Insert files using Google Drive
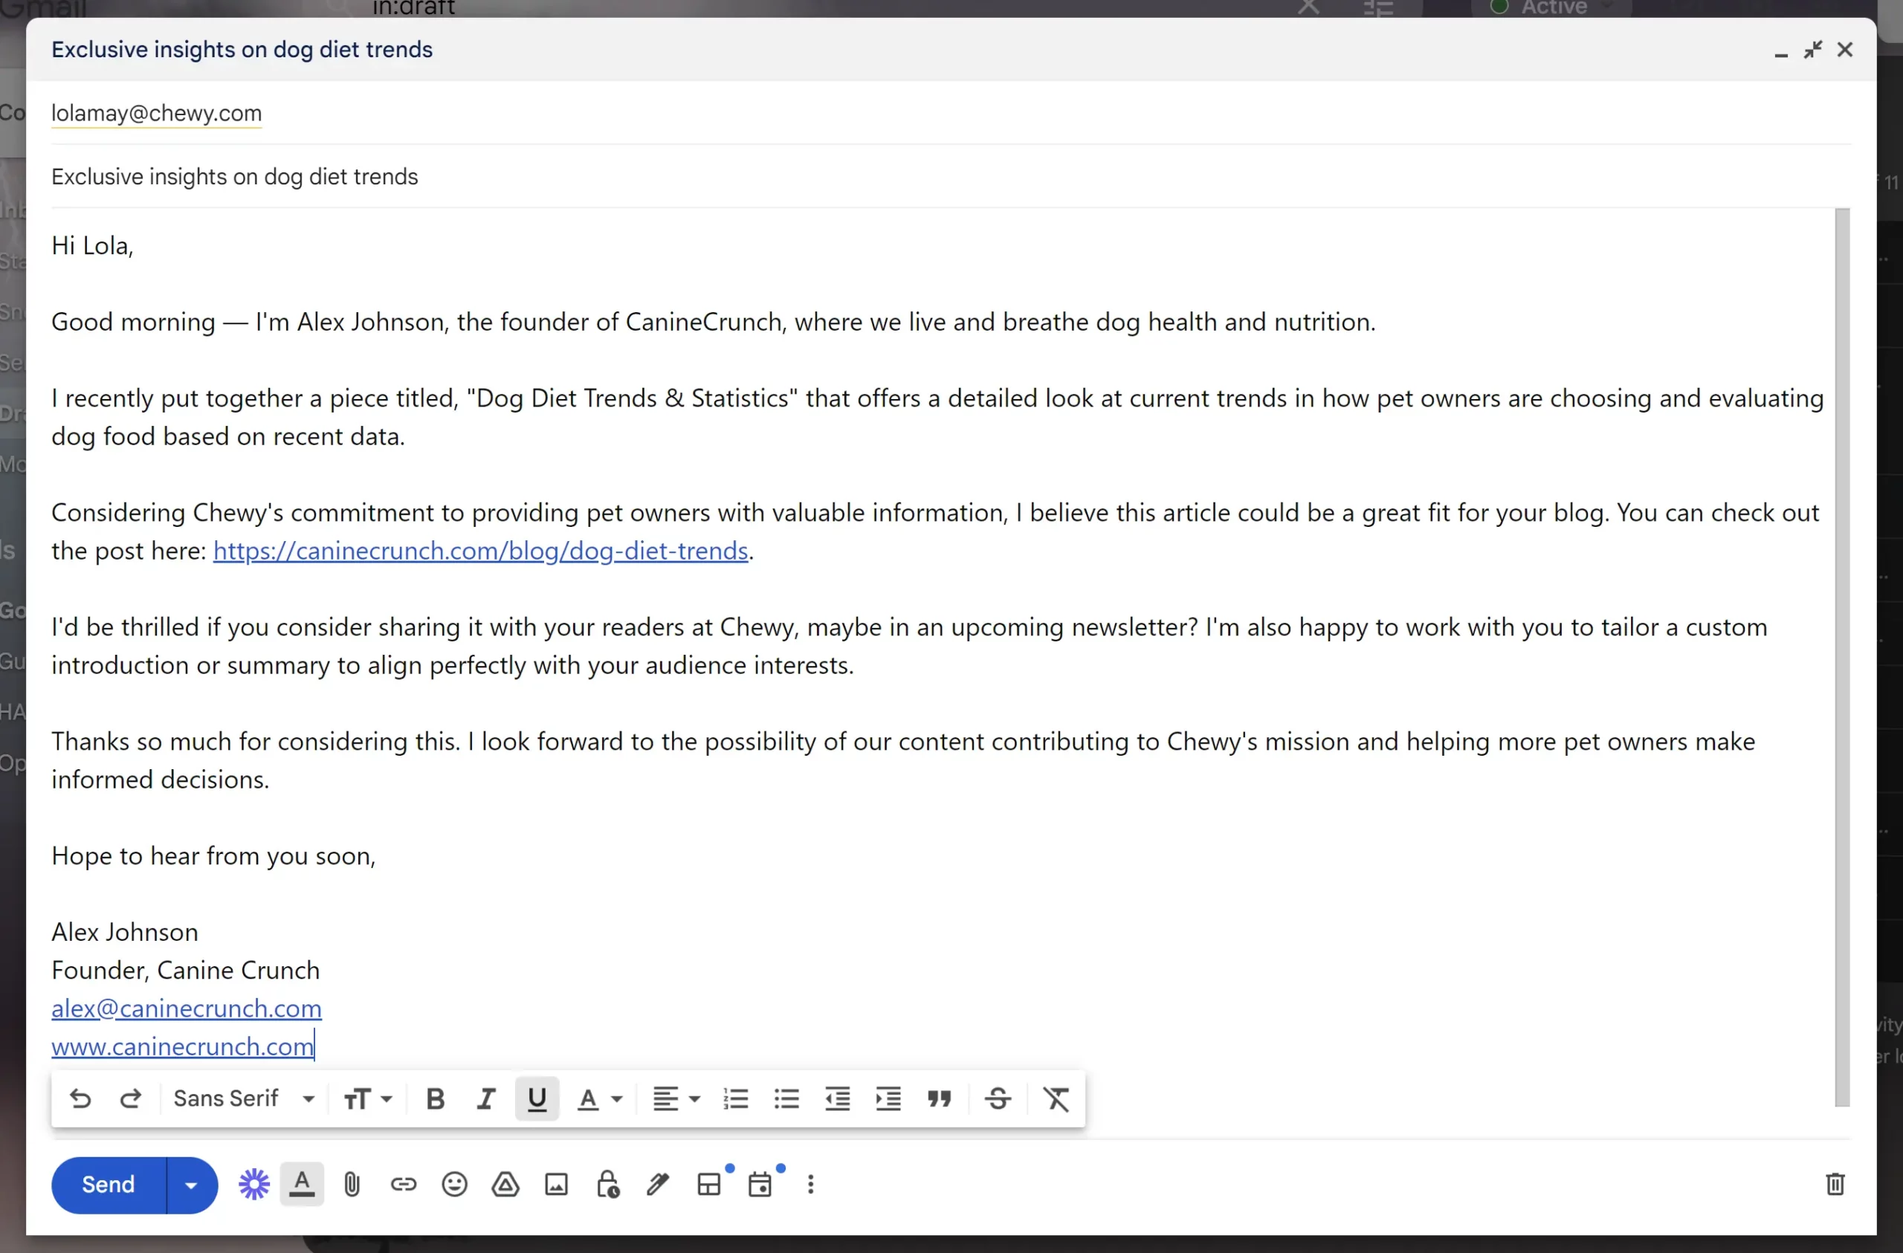This screenshot has width=1903, height=1253. pos(505,1184)
